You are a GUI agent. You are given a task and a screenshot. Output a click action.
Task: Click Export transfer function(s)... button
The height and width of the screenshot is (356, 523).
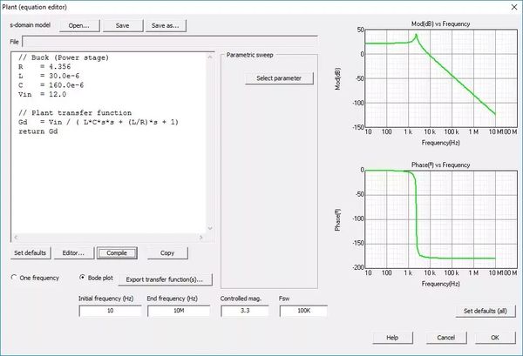(164, 279)
